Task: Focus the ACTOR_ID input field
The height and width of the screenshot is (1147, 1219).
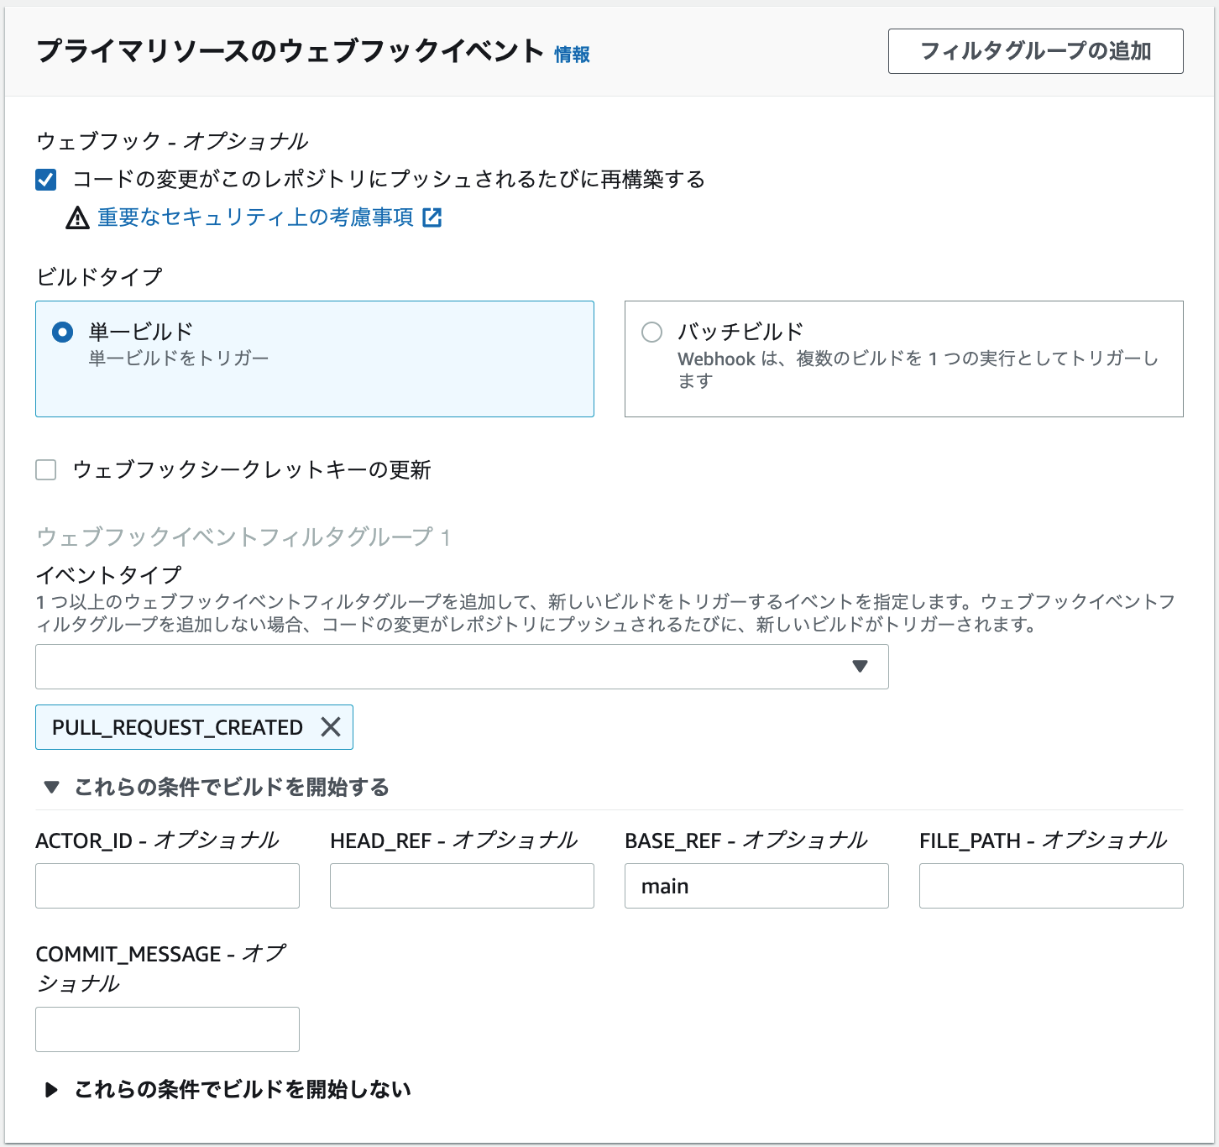Action: (167, 886)
